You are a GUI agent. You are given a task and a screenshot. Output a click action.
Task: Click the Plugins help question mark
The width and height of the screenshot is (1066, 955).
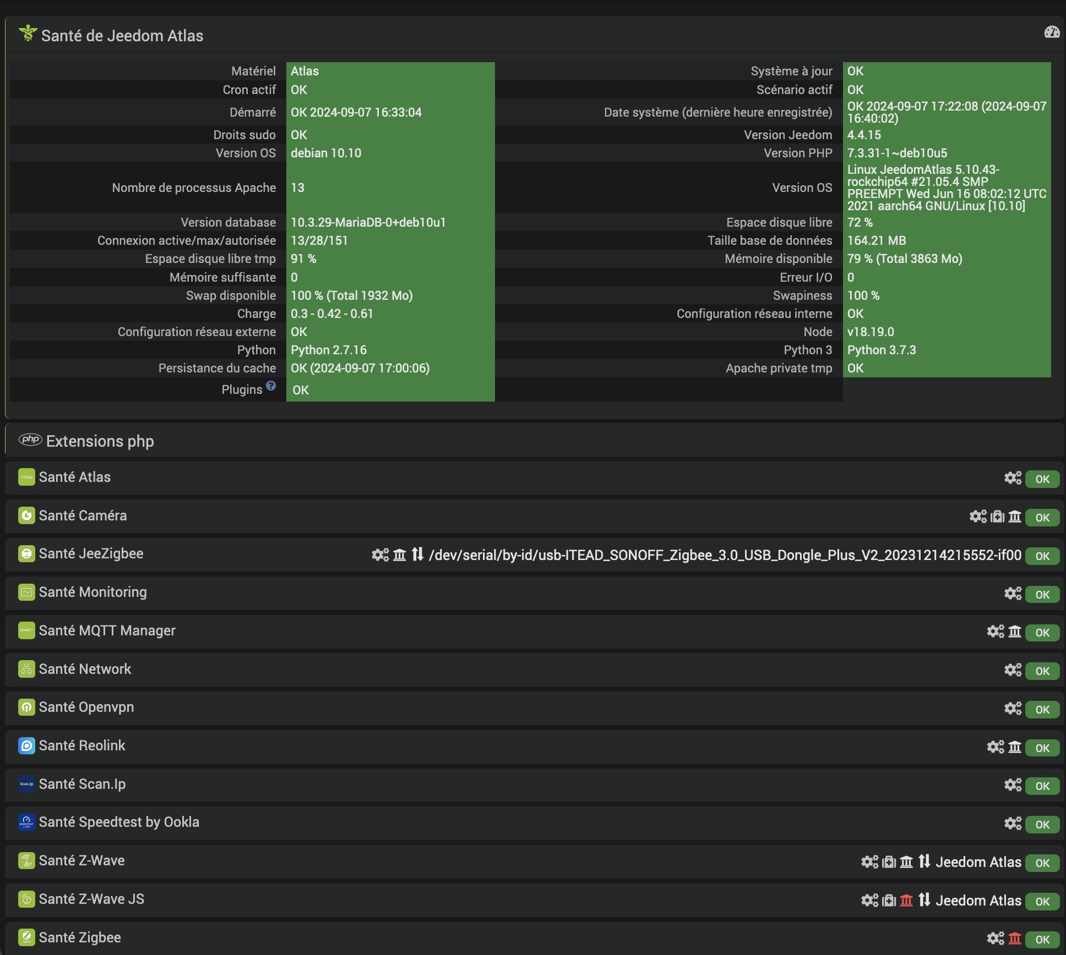click(270, 386)
